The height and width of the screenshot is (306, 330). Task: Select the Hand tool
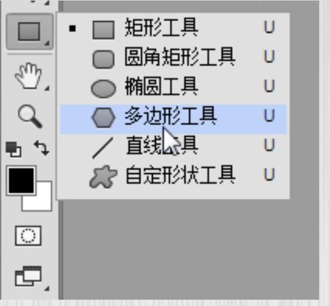(x=29, y=76)
